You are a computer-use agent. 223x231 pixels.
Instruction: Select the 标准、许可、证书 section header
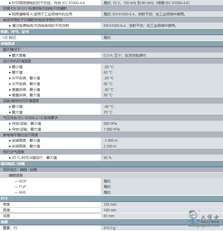[x=15, y=32]
